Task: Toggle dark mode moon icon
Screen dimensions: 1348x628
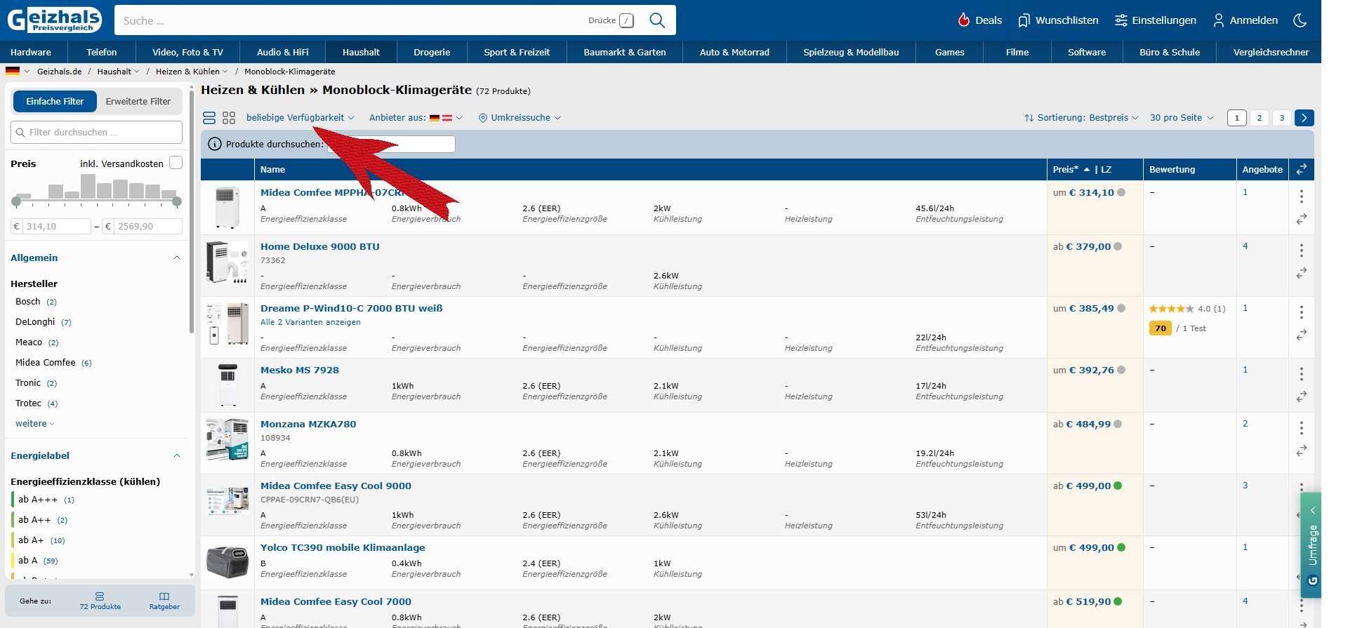Action: (1300, 20)
